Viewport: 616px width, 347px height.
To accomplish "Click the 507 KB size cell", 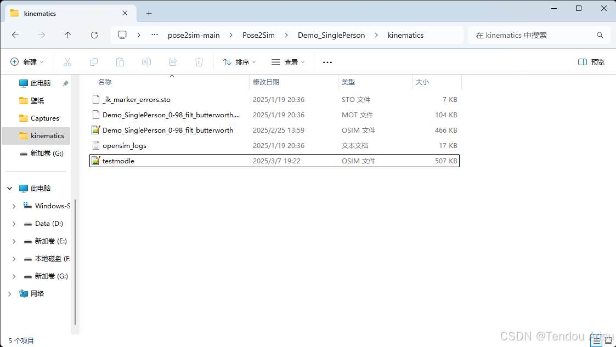I will pyautogui.click(x=446, y=161).
